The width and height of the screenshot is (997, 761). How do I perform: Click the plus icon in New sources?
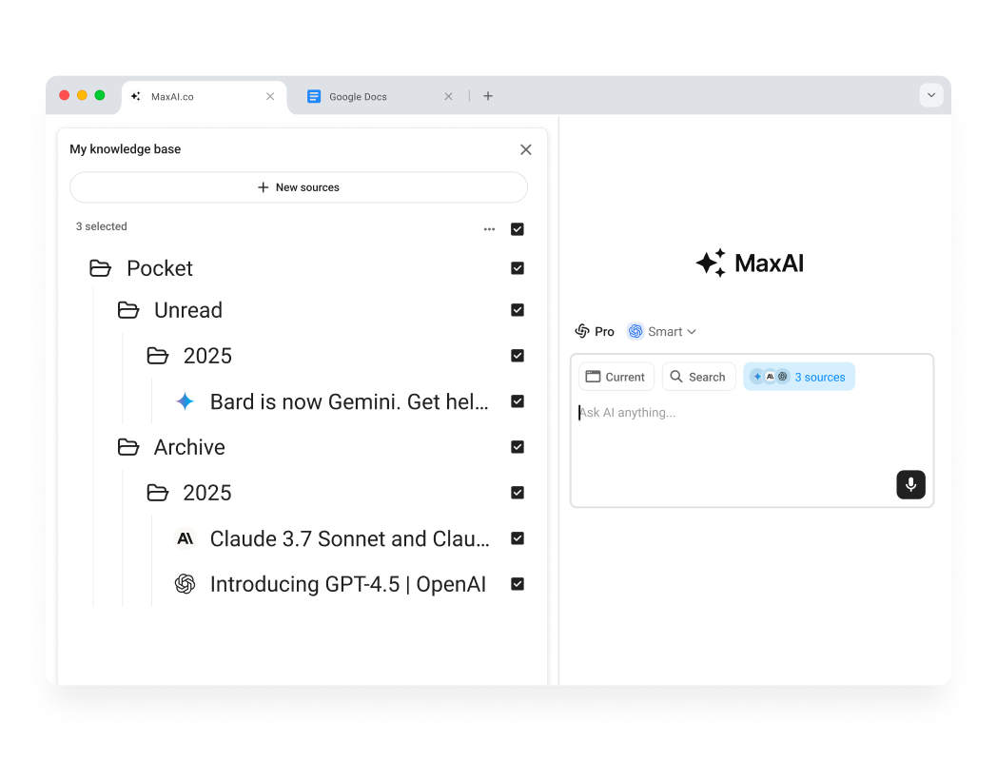pos(264,186)
